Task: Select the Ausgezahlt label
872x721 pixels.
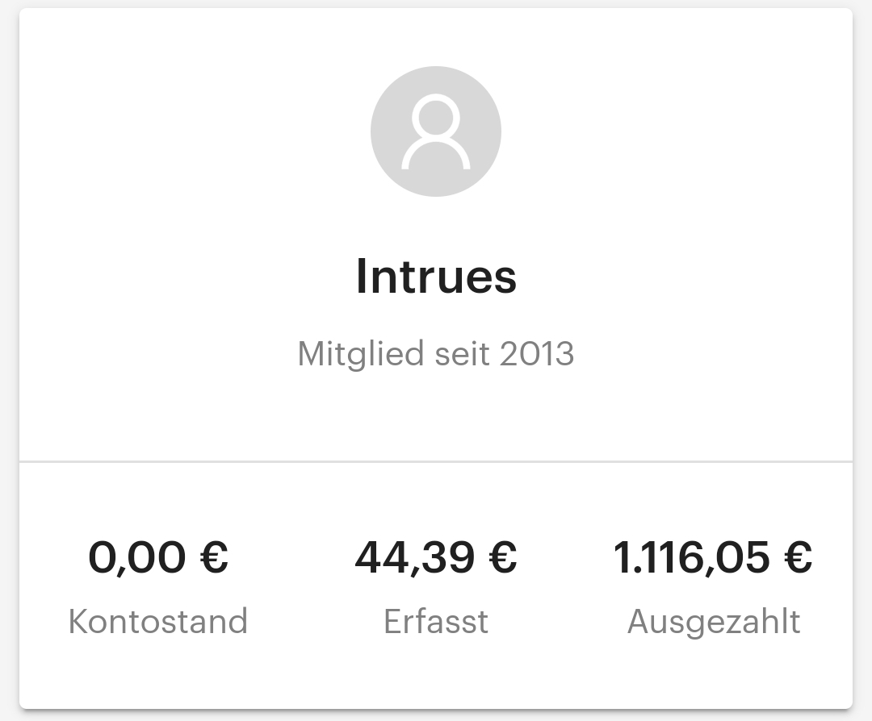Action: point(714,622)
